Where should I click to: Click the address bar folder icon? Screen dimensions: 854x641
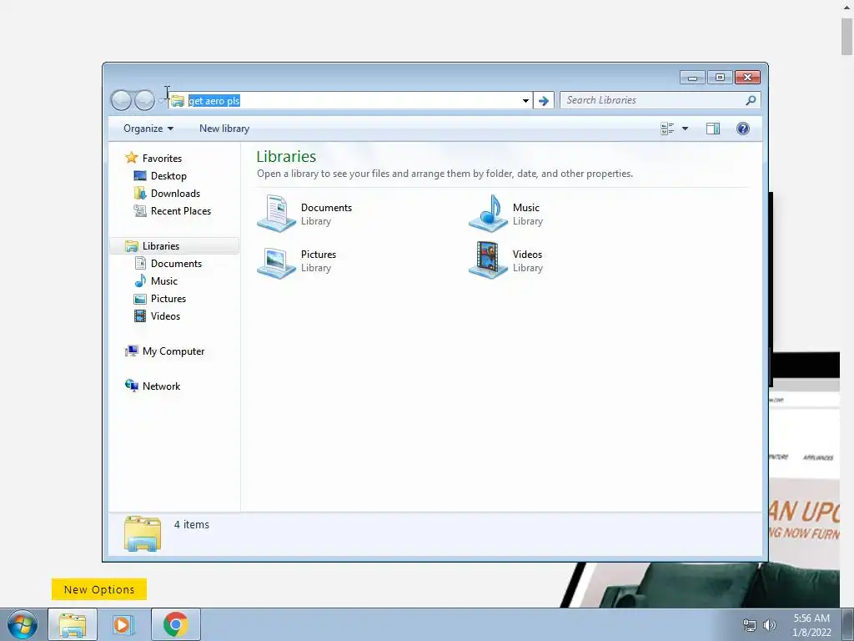click(x=178, y=101)
